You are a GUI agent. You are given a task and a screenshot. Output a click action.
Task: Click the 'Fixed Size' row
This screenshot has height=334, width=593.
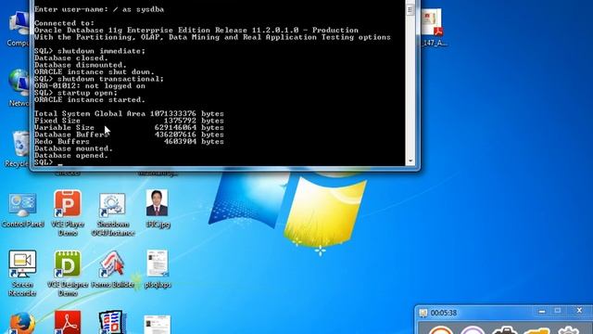pyautogui.click(x=129, y=121)
